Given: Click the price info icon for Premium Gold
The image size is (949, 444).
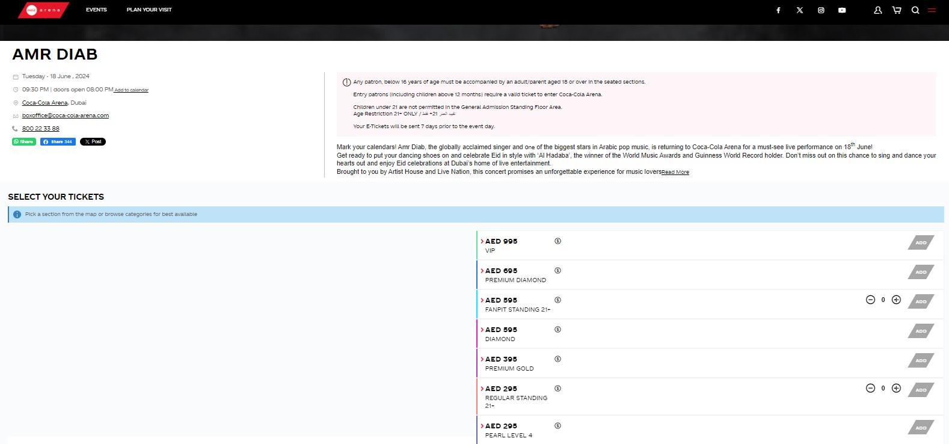Looking at the screenshot, I should click(557, 359).
